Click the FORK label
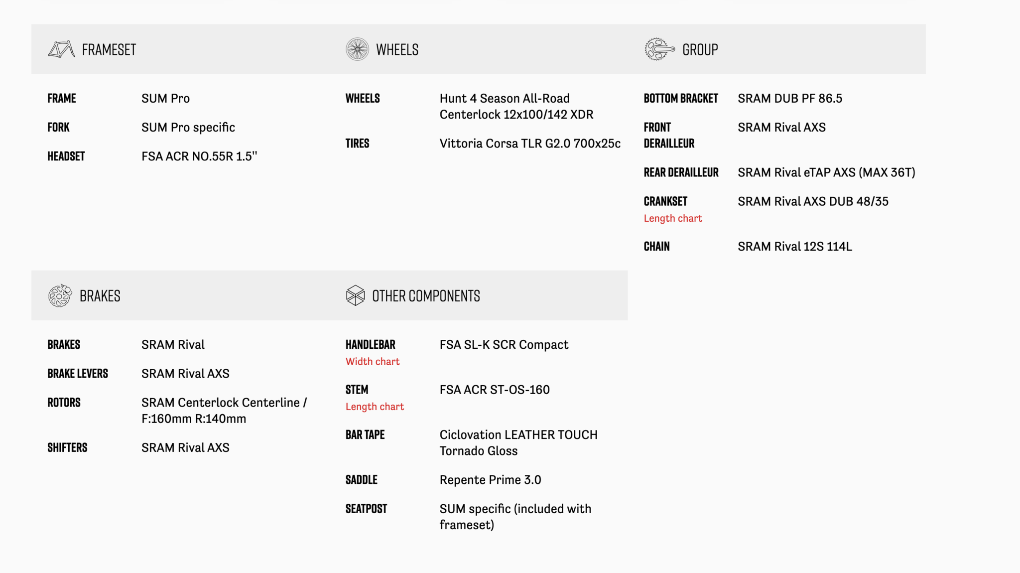1020x573 pixels. 58,127
